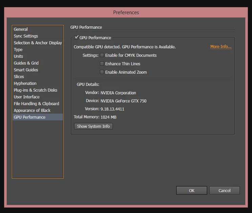Click the GPU Details heading
Image resolution: width=252 pixels, height=213 pixels.
88,85
